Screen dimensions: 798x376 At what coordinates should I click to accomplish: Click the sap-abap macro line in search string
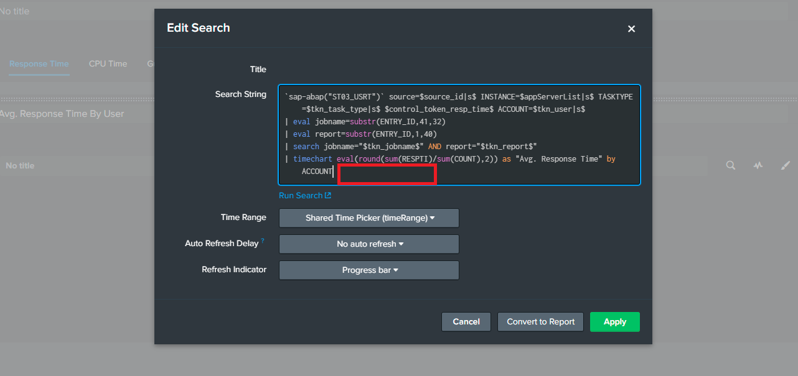pyautogui.click(x=336, y=97)
